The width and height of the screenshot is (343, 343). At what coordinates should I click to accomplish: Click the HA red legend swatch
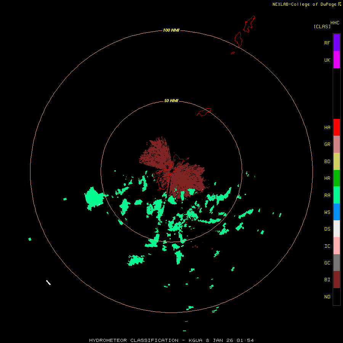coord(337,127)
